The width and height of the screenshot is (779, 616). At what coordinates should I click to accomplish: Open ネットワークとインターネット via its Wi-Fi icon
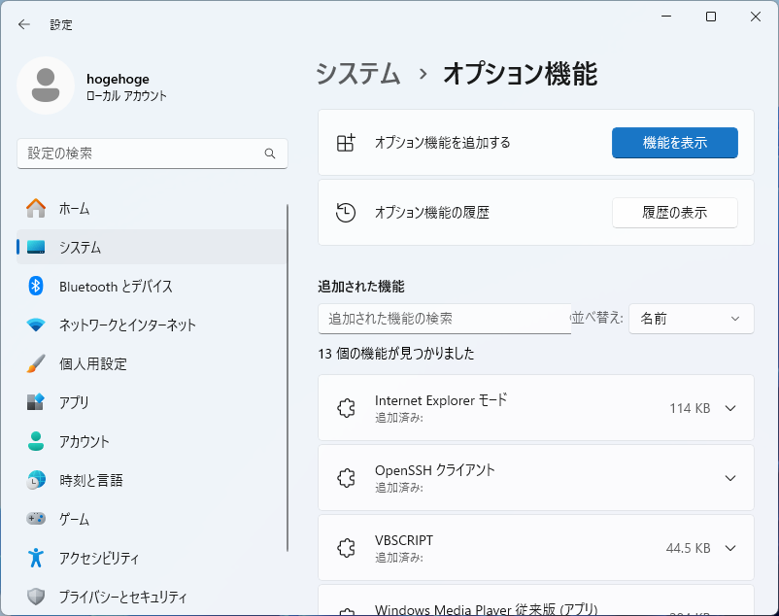tap(36, 325)
